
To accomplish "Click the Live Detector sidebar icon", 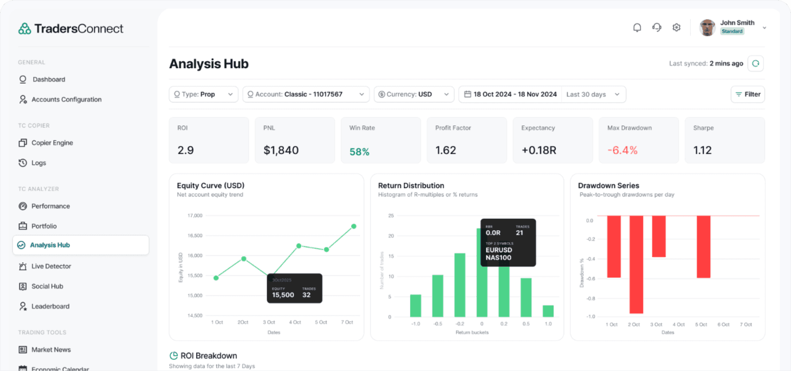I will [x=23, y=266].
